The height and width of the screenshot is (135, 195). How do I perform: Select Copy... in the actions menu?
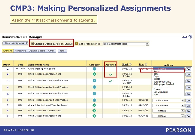[x=157, y=76]
